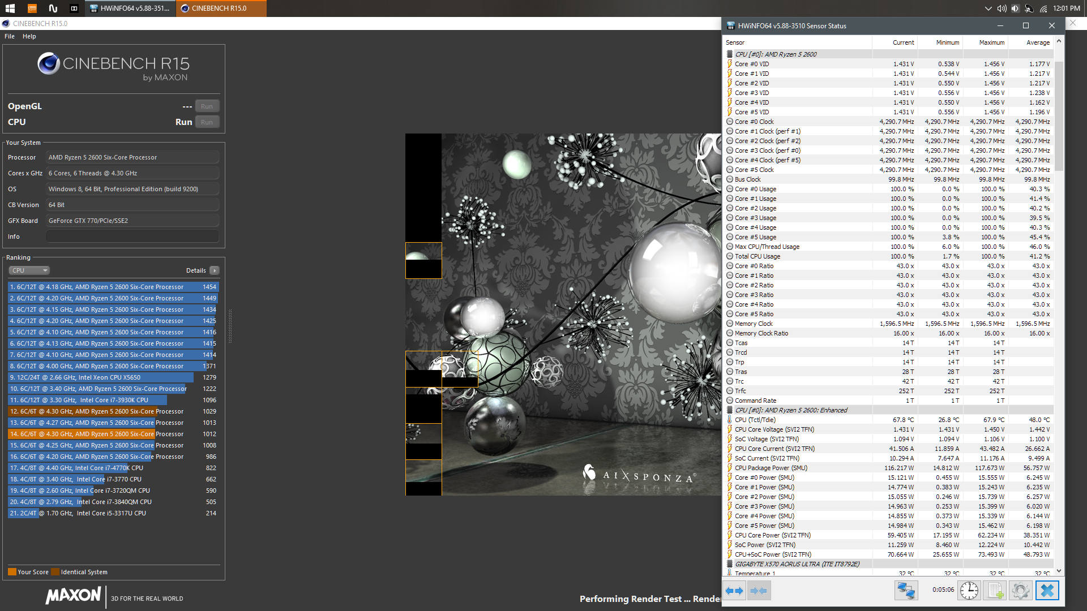Select ranking row 17 Intel Core i7-4770K

click(113, 468)
